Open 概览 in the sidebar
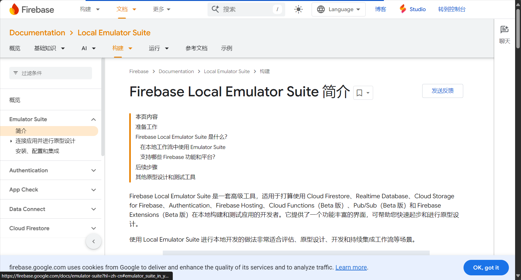The height and width of the screenshot is (280, 521). (x=15, y=100)
